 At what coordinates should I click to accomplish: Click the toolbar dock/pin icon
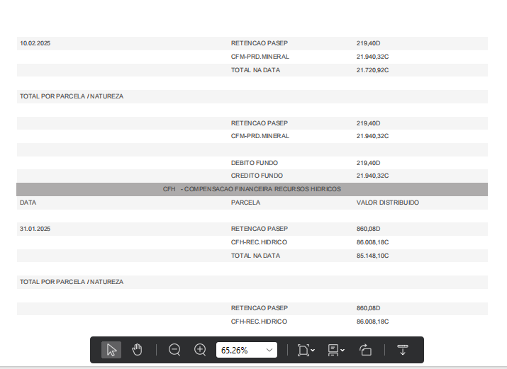pyautogui.click(x=402, y=350)
